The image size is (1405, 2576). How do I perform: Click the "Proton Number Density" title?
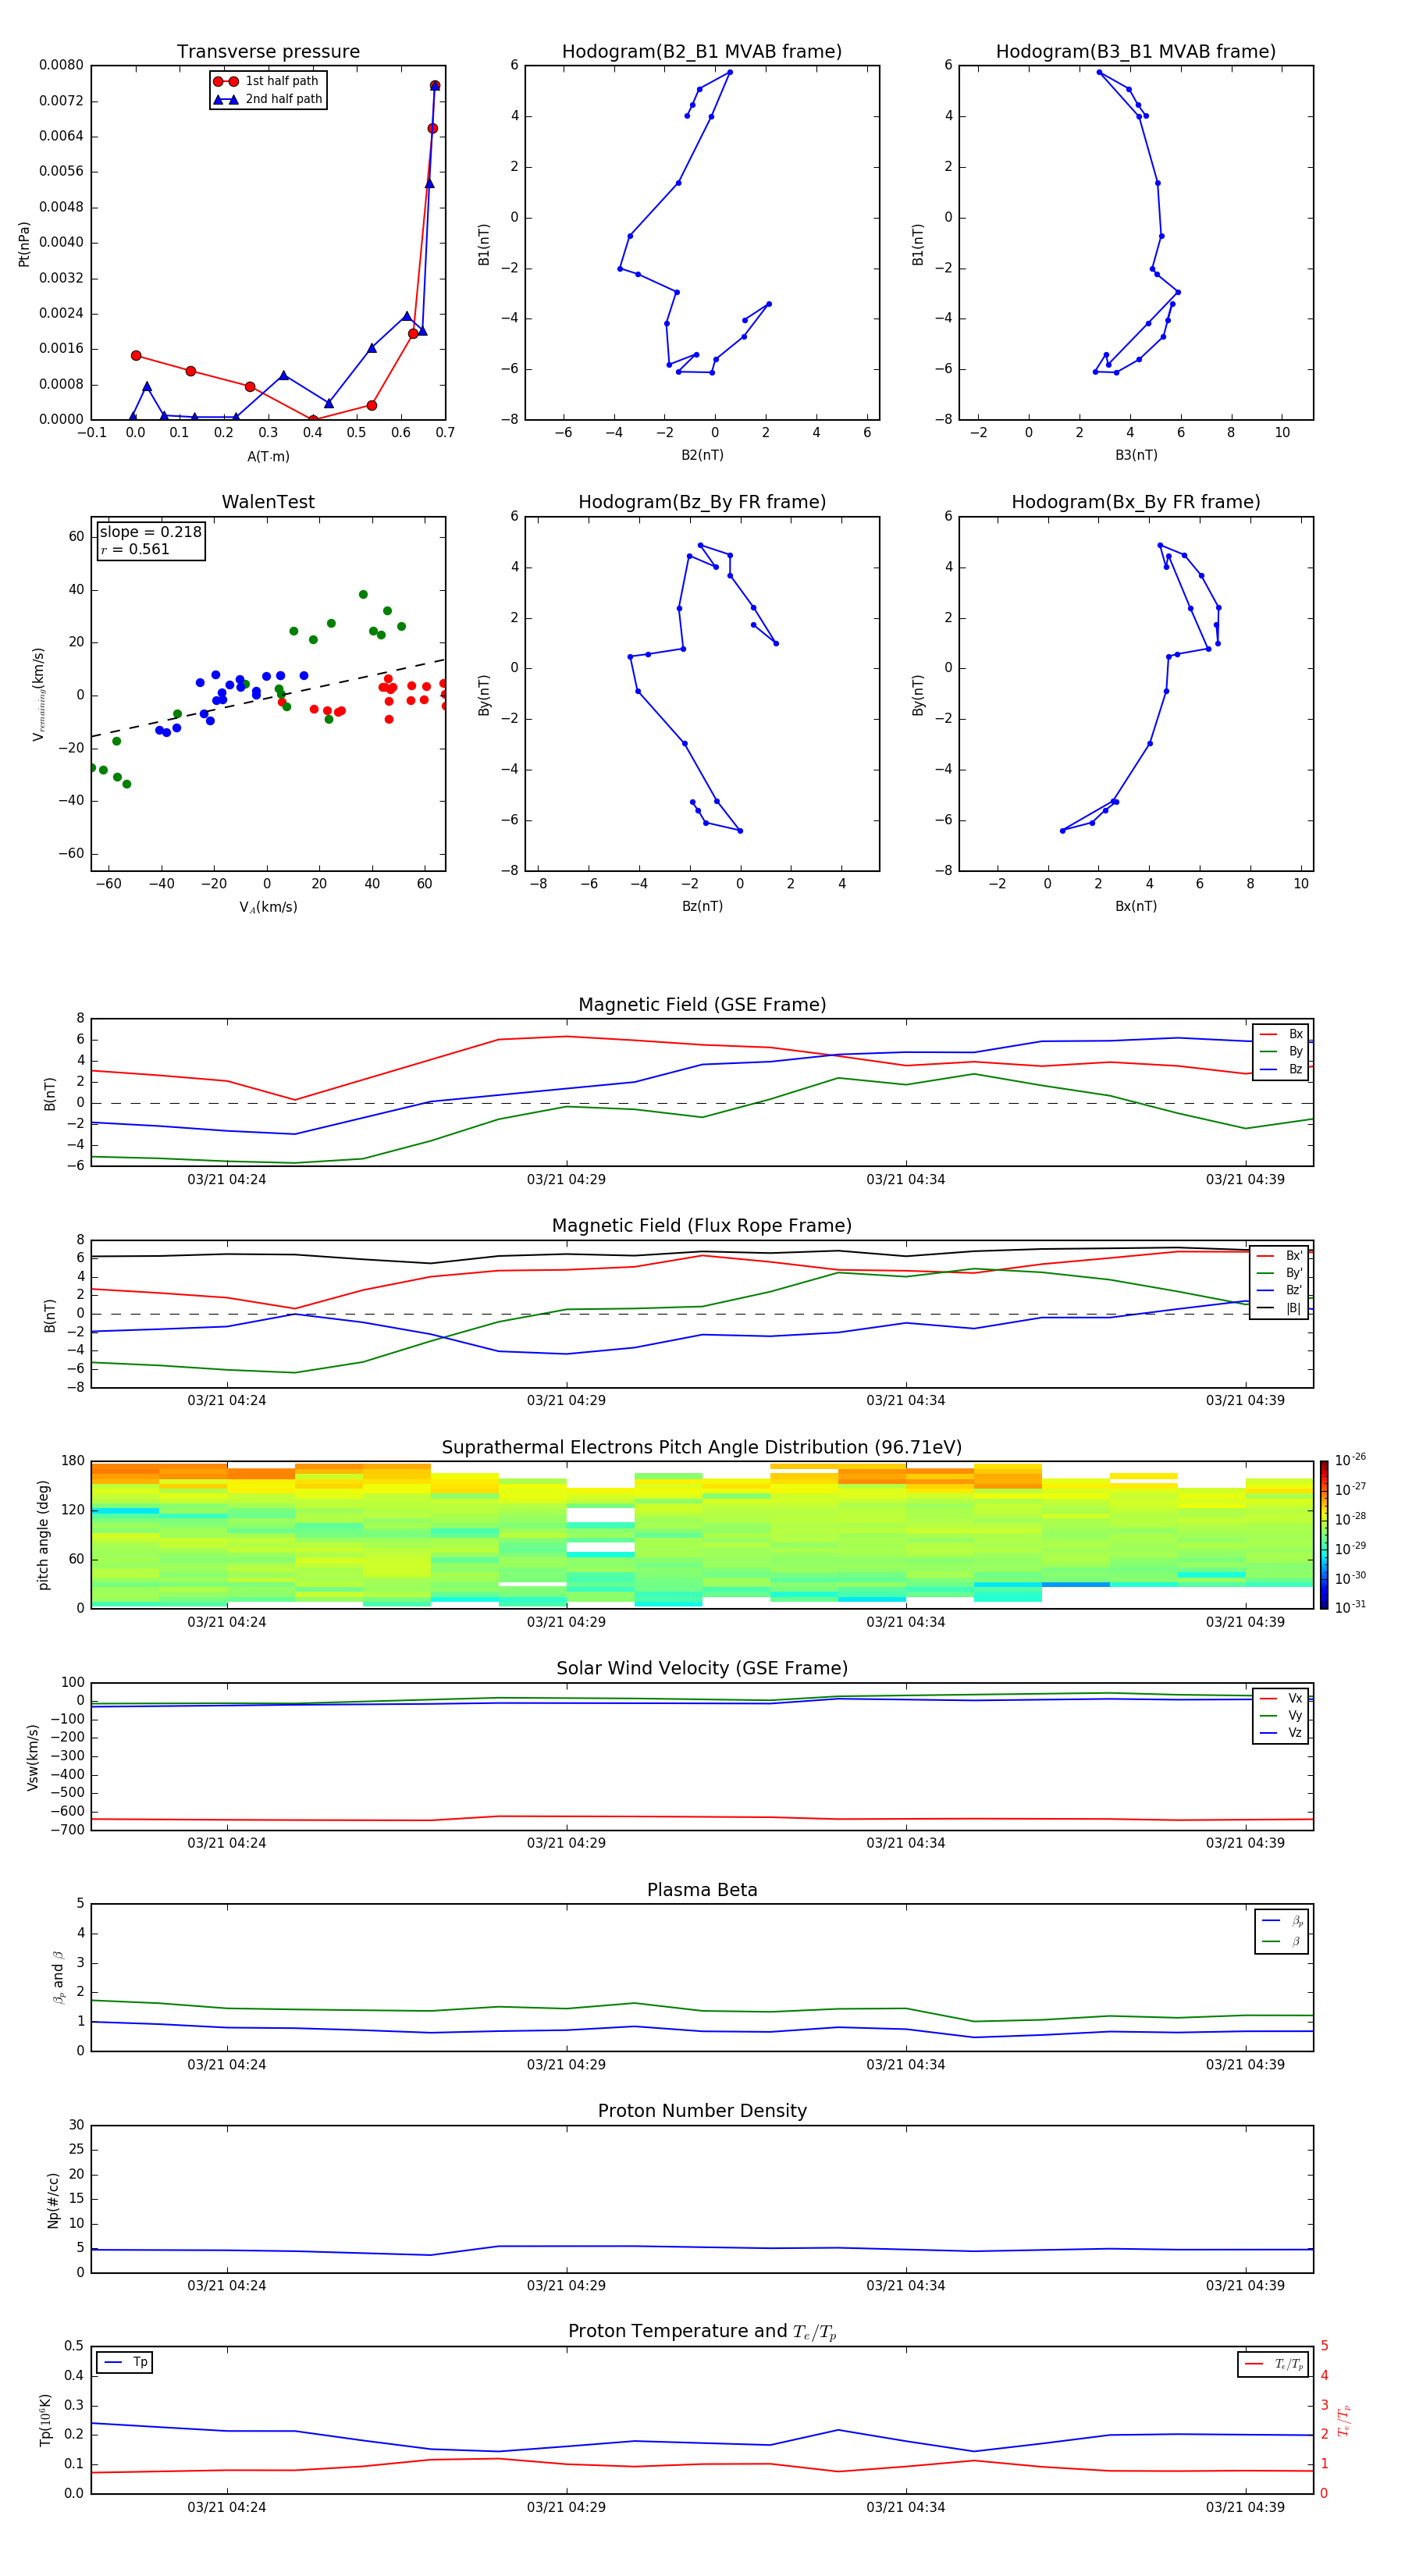[702, 2111]
